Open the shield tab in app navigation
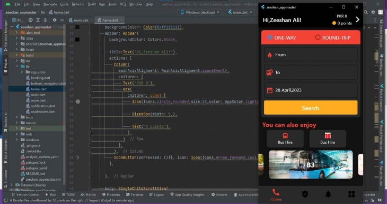 coord(305,194)
